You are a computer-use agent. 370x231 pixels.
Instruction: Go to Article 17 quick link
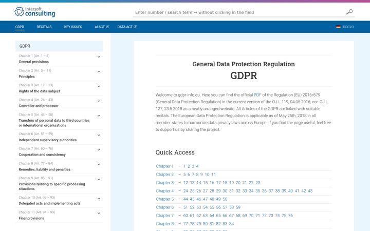[218, 183]
